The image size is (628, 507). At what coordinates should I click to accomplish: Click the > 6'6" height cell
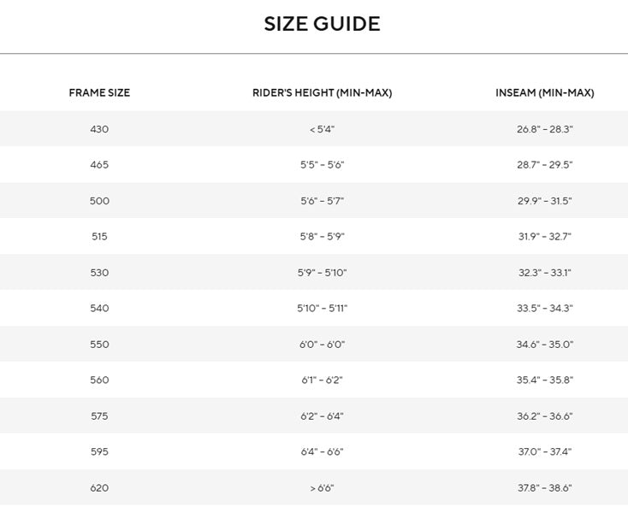[322, 488]
